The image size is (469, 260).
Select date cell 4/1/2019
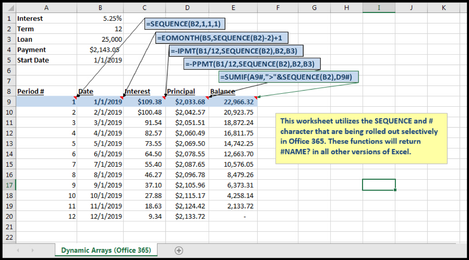100,133
